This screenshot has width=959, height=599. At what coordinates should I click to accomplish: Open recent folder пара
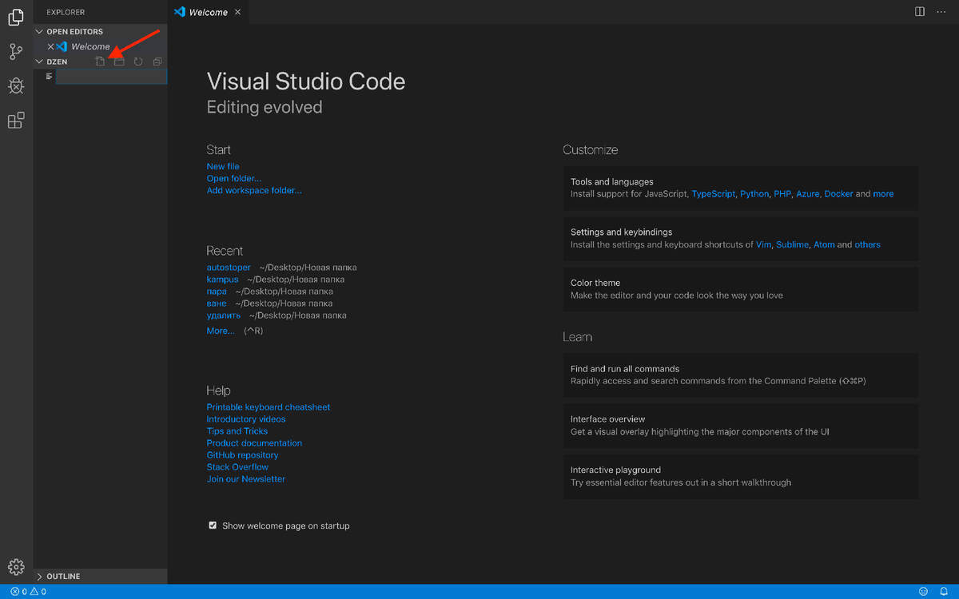[217, 292]
